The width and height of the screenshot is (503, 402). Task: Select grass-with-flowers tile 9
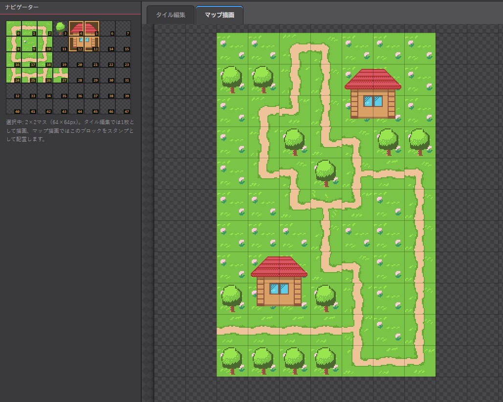[29, 44]
